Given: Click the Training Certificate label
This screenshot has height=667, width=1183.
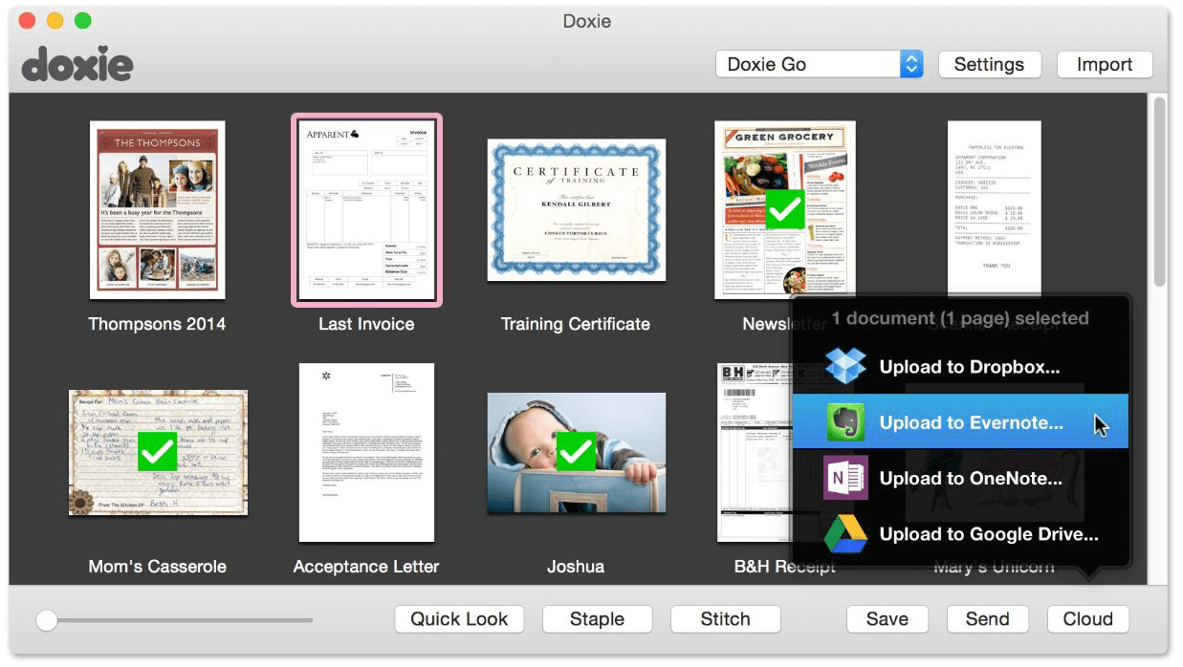Looking at the screenshot, I should [x=575, y=324].
